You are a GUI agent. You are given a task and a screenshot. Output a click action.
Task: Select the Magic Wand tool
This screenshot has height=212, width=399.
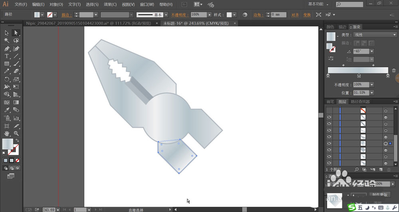pos(7,41)
